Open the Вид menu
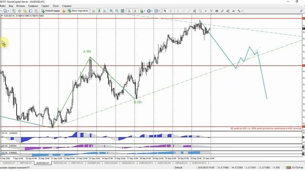This screenshot has width=305, height=171. click(11, 6)
